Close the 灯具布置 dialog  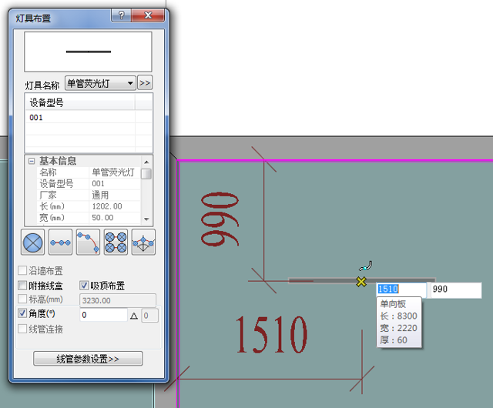(149, 15)
